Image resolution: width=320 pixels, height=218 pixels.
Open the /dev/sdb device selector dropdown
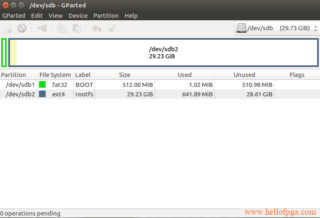coord(277,28)
